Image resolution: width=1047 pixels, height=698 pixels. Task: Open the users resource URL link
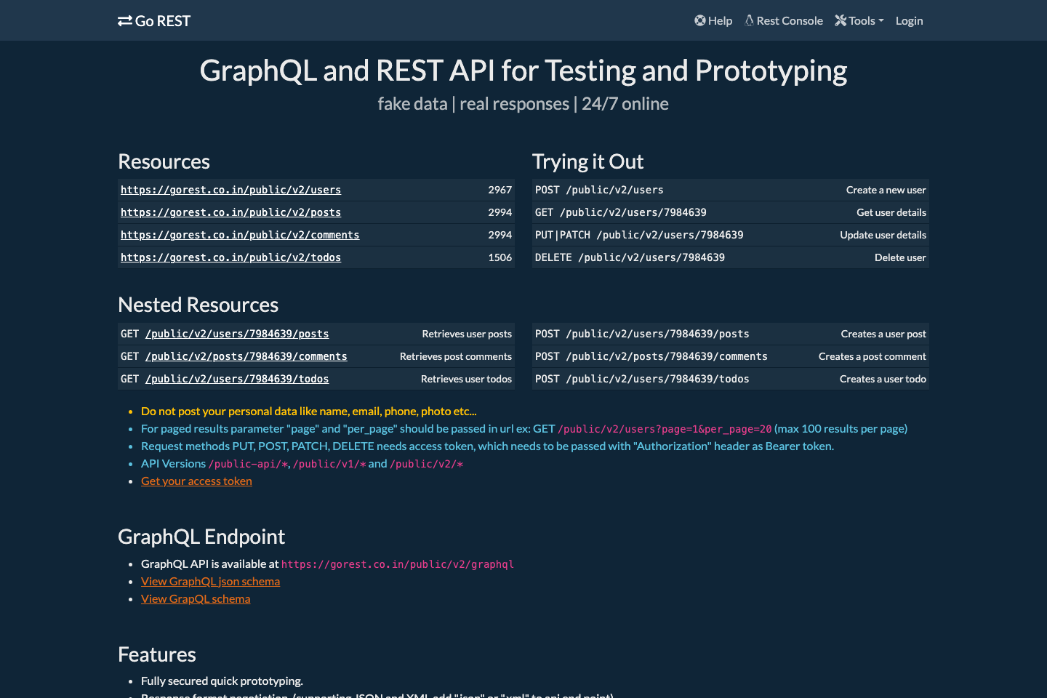click(x=230, y=190)
